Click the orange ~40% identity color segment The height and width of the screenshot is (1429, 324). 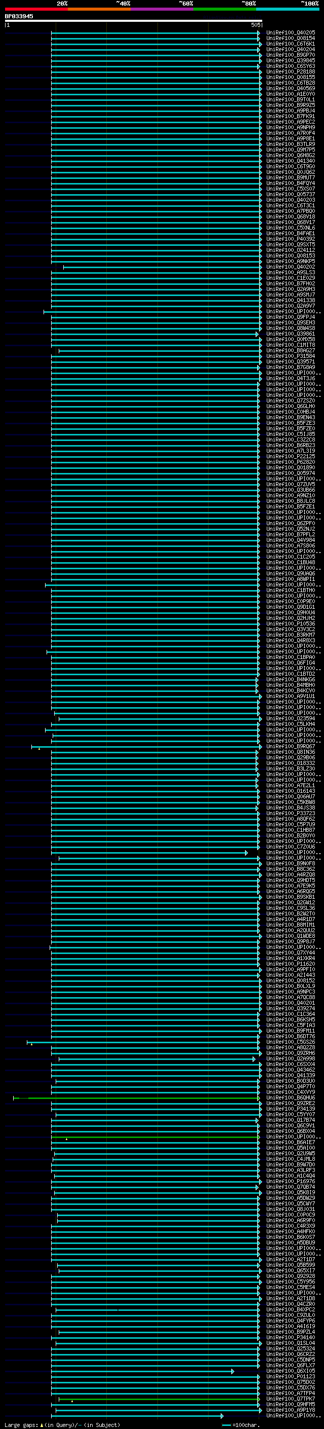(x=99, y=9)
